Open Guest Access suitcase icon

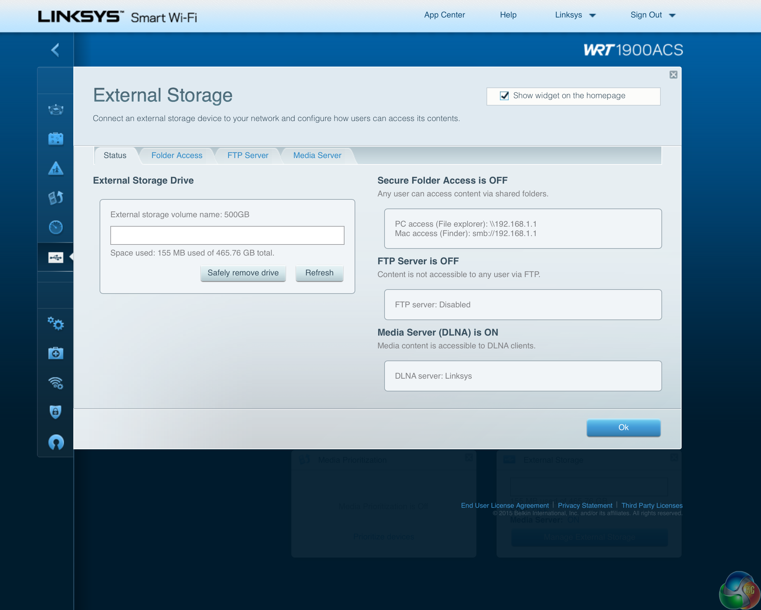coord(56,139)
